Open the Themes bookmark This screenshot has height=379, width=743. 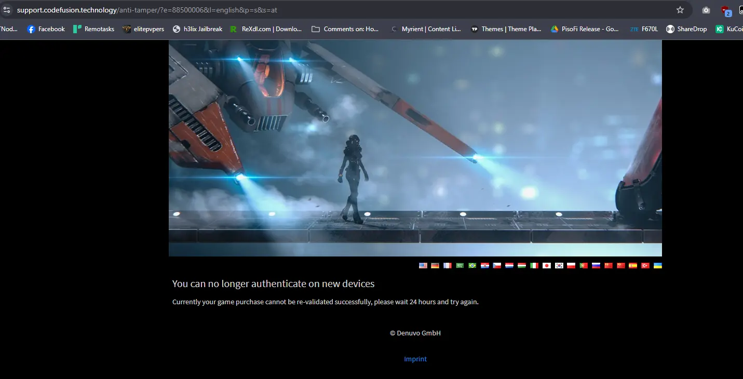tap(506, 29)
